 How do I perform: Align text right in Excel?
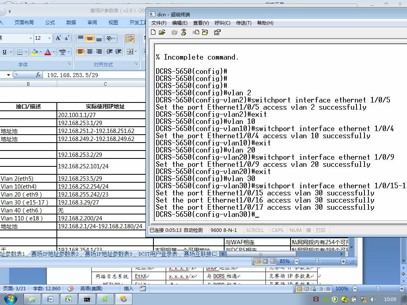(99, 51)
